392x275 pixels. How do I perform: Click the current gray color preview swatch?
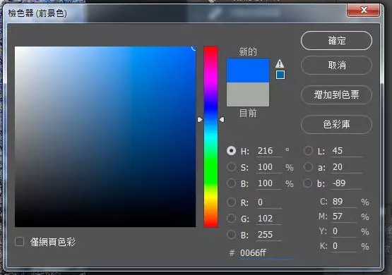(248, 94)
